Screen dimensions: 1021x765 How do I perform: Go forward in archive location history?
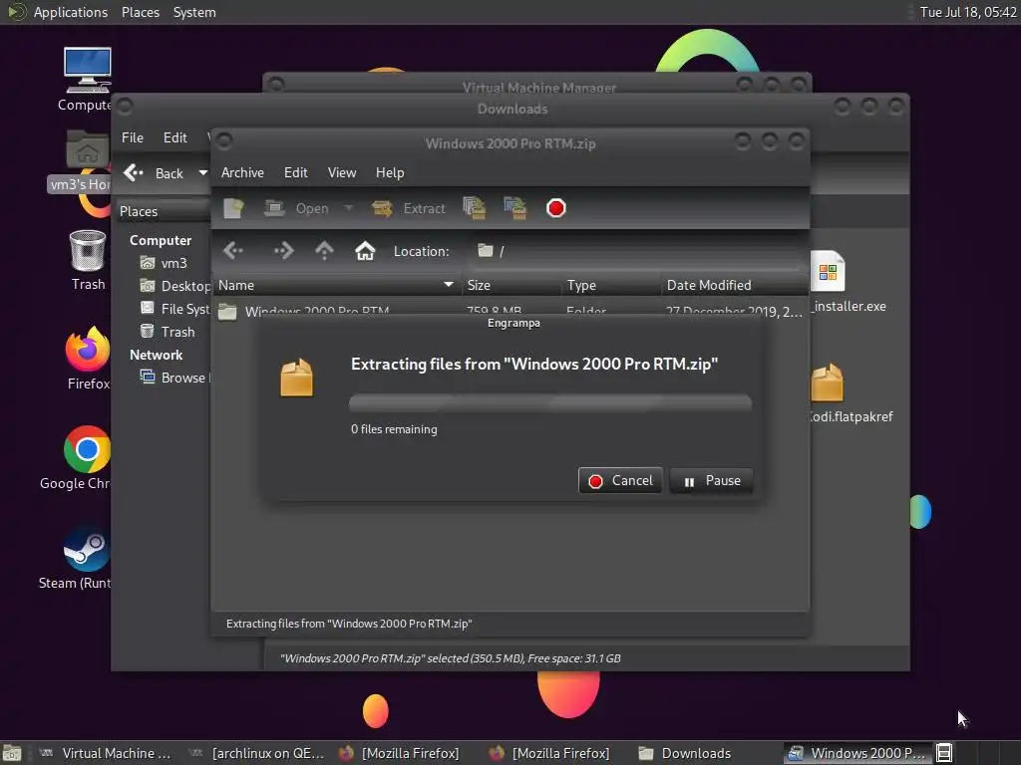(283, 250)
